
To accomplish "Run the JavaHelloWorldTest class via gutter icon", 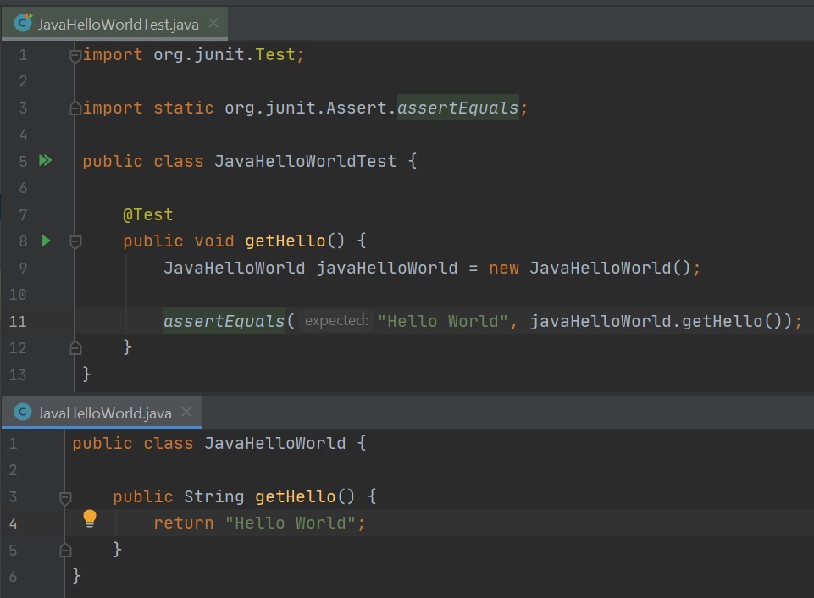I will [45, 160].
